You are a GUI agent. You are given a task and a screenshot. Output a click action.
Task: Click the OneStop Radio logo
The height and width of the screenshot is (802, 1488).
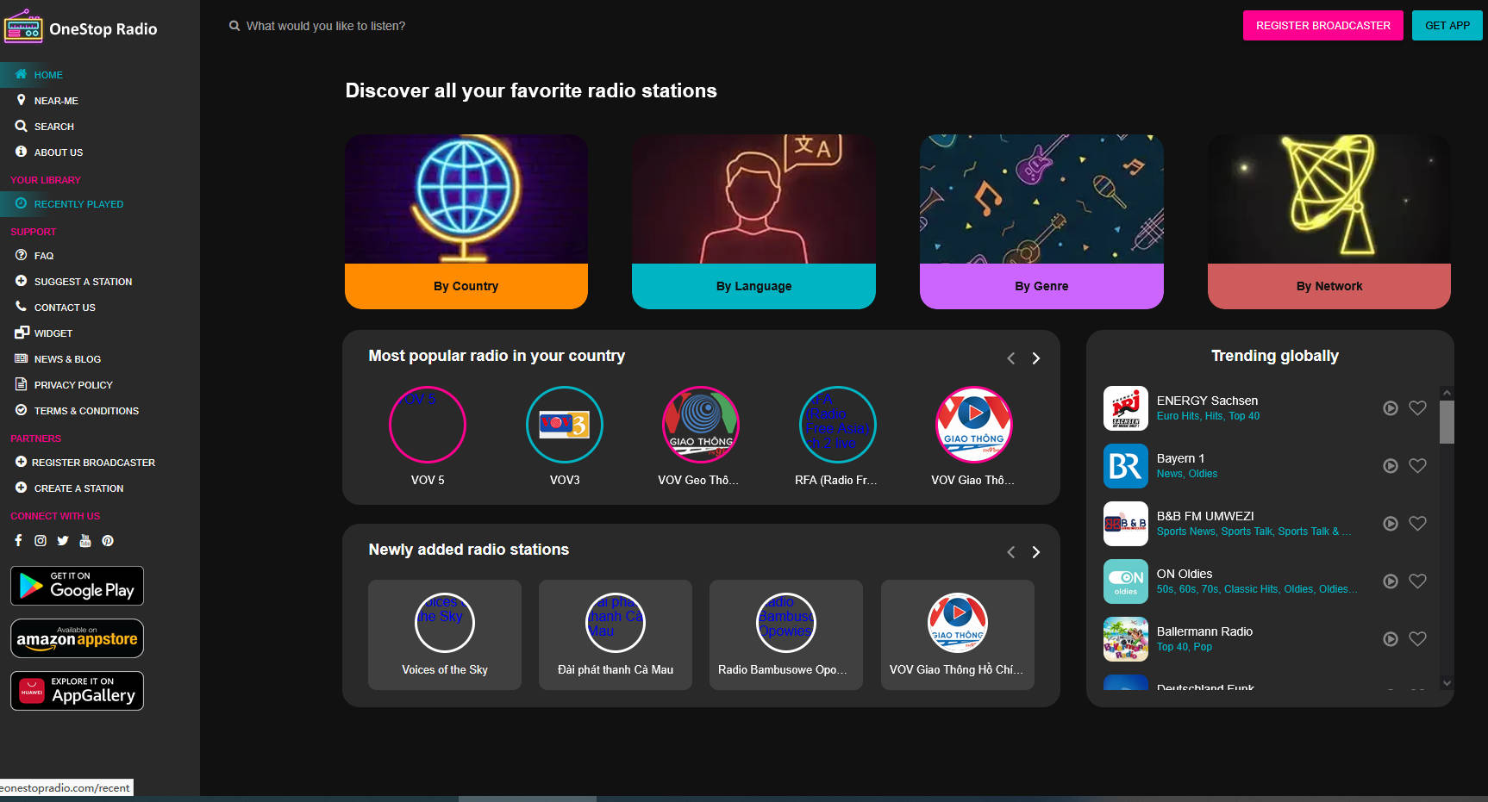(x=81, y=28)
